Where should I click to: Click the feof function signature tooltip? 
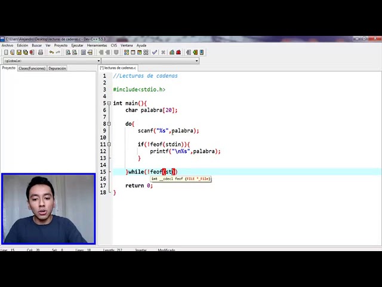coord(180,179)
